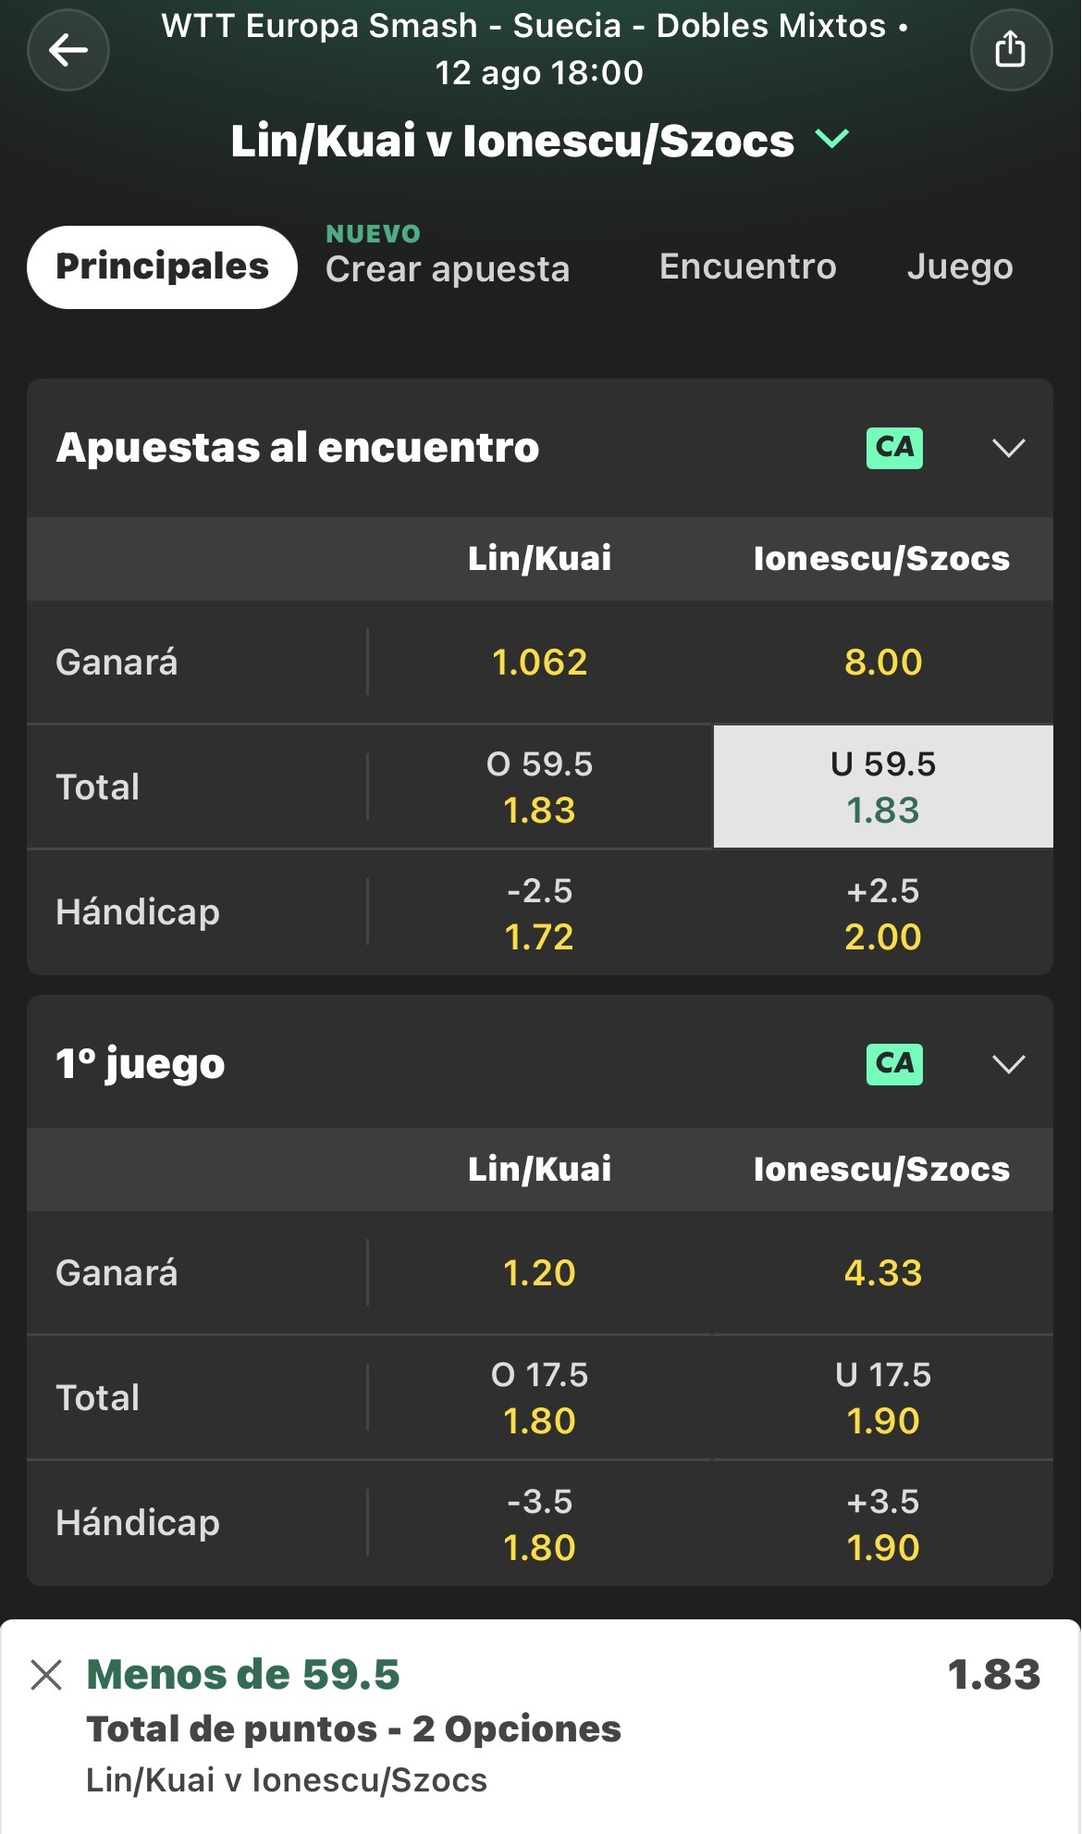
Task: Tap the CA badge in Apuestas al encuentro
Action: coord(894,448)
